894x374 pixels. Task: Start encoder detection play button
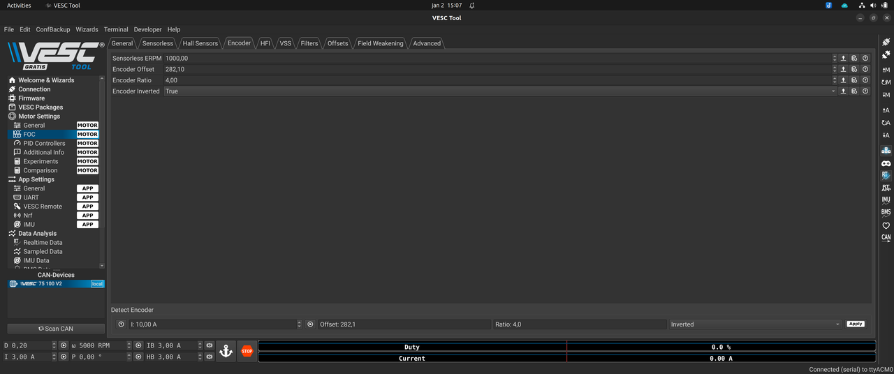point(310,324)
